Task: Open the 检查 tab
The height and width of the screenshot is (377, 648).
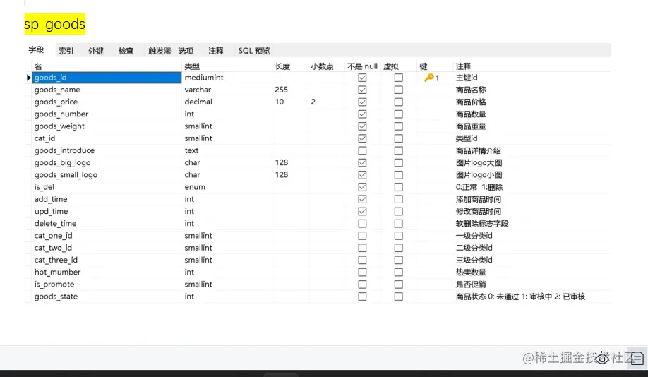Action: tap(126, 50)
